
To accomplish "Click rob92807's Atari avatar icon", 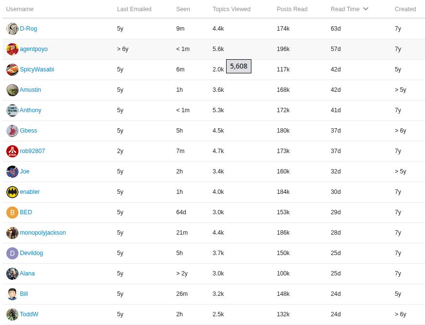I will 12,152.
